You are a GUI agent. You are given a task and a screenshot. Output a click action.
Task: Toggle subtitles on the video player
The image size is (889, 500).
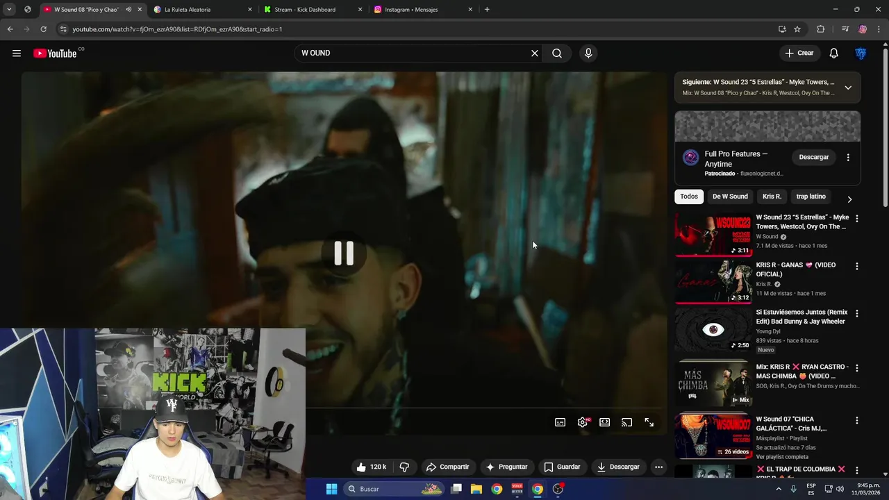560,422
